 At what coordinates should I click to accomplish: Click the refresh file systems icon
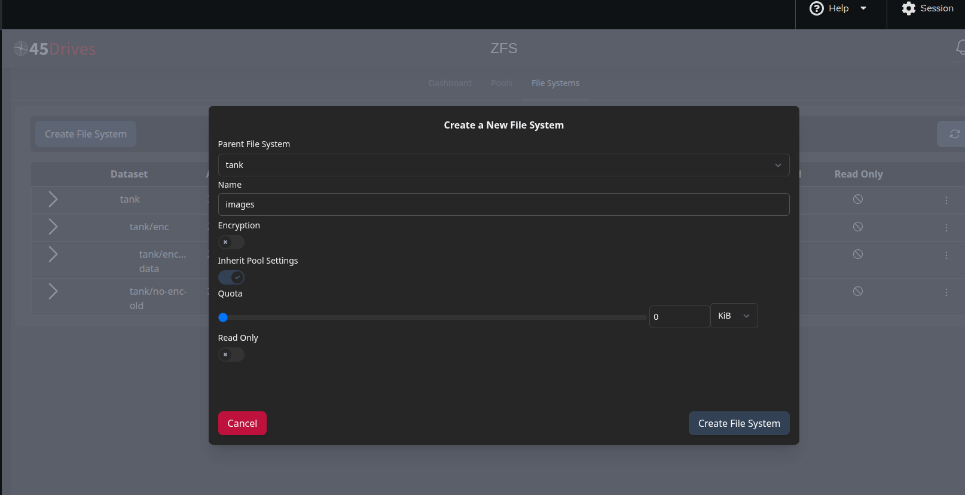tap(954, 134)
